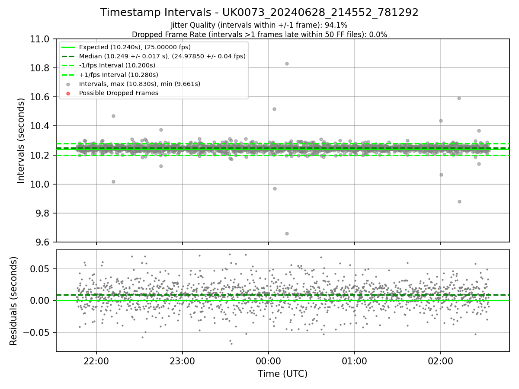Screen dimensions: 519x389
Task: Click legend entry 'Expected (10.240s), (25.00000 fps)'
Action: pyautogui.click(x=135, y=47)
